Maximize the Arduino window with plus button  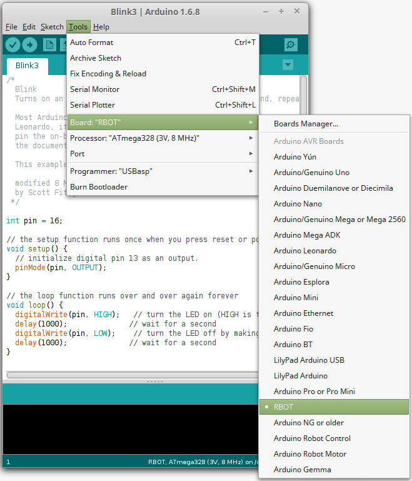coord(281,12)
